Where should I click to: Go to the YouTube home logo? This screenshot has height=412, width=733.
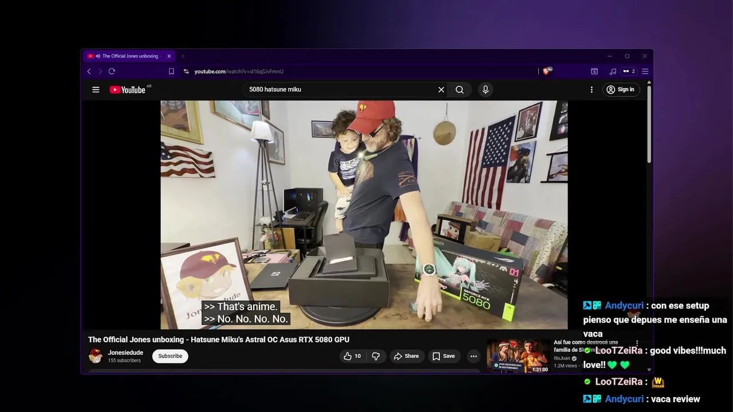click(x=128, y=89)
